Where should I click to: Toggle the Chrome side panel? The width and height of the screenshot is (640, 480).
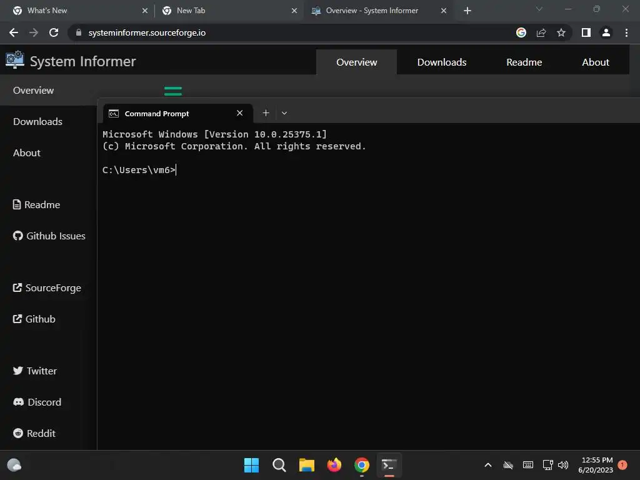586,32
